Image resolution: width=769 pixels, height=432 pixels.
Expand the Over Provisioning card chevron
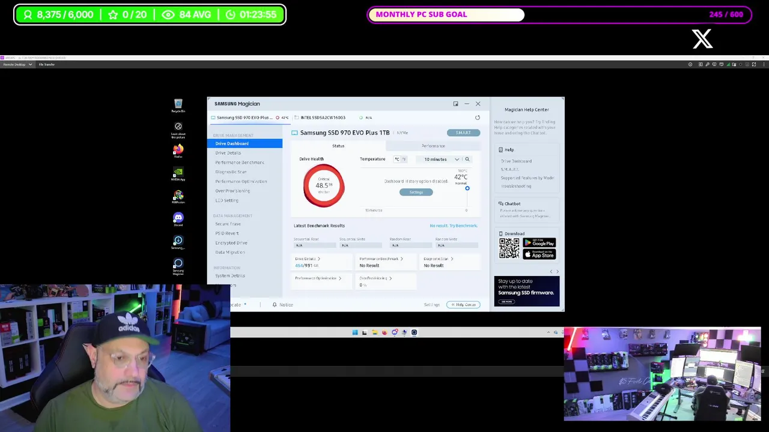point(391,278)
